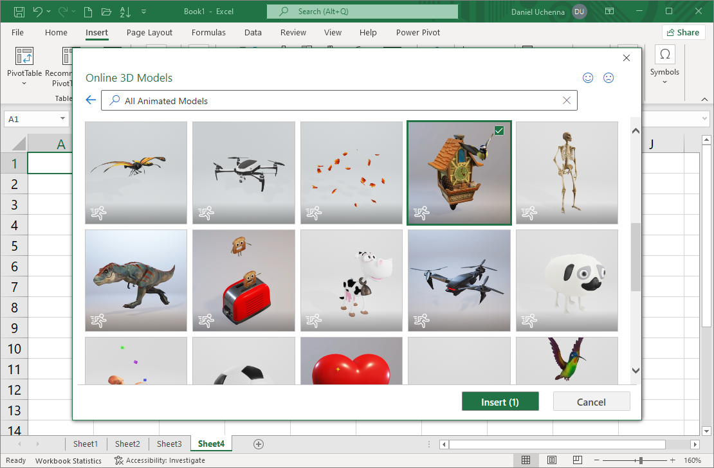Image resolution: width=714 pixels, height=468 pixels.
Task: Toggle Page Layout view in the status bar
Action: pos(551,460)
